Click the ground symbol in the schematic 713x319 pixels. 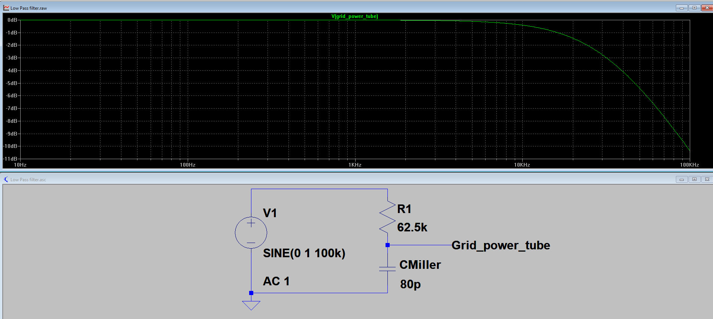coord(251,305)
